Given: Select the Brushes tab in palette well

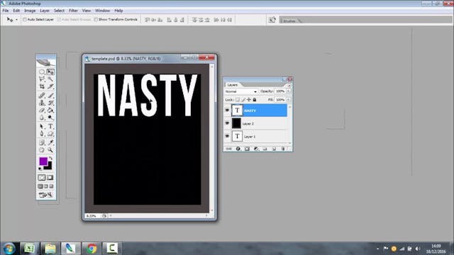Looking at the screenshot, I should point(289,21).
